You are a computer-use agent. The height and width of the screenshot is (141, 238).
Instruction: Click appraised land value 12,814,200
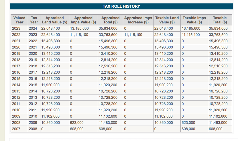click(55, 60)
